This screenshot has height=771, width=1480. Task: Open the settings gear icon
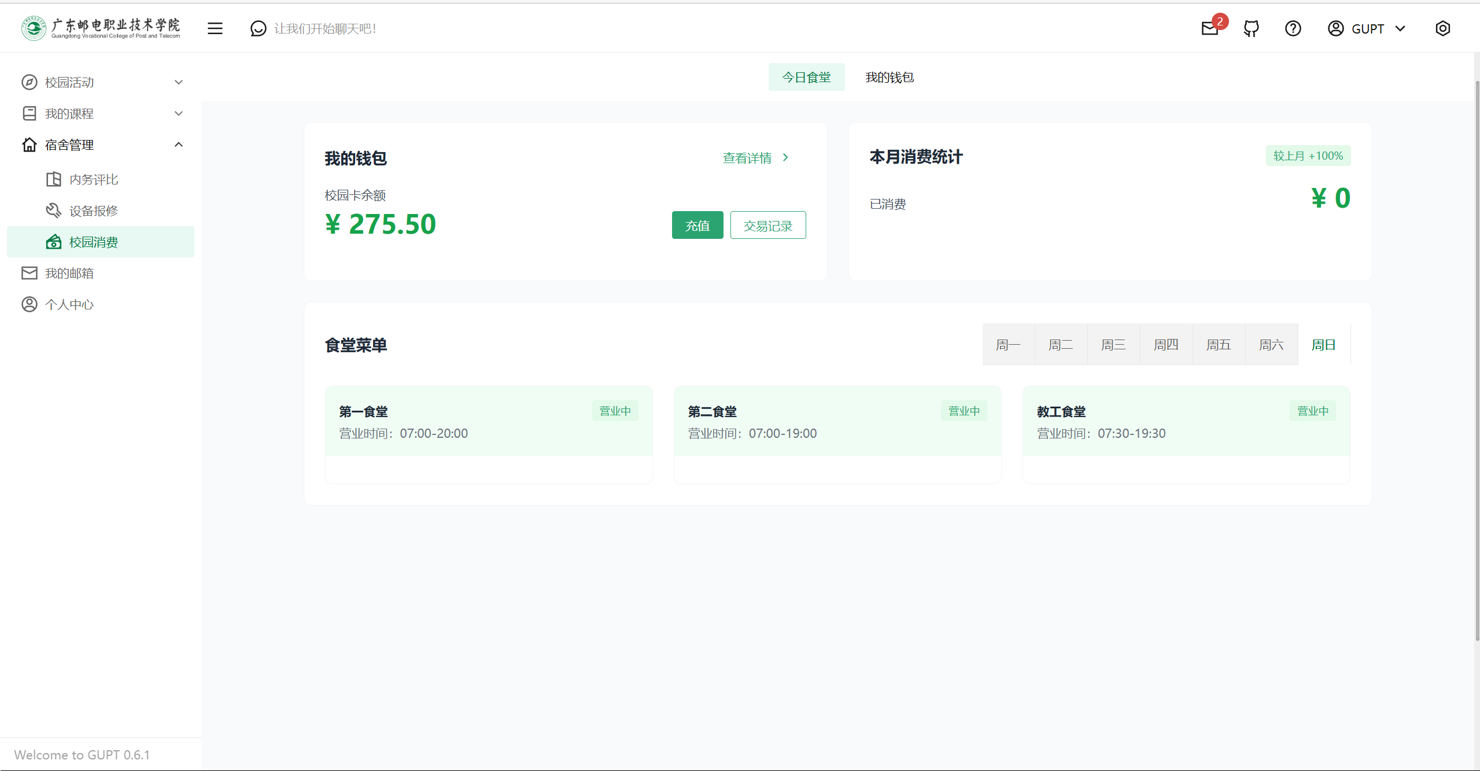(x=1442, y=28)
